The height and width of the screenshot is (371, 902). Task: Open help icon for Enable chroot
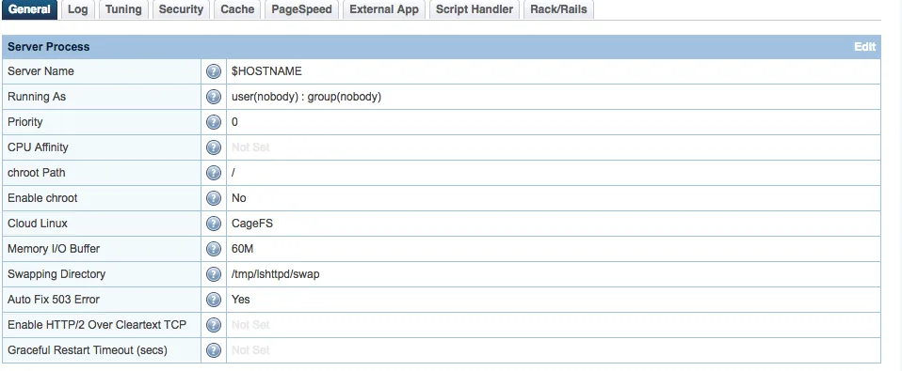(214, 198)
